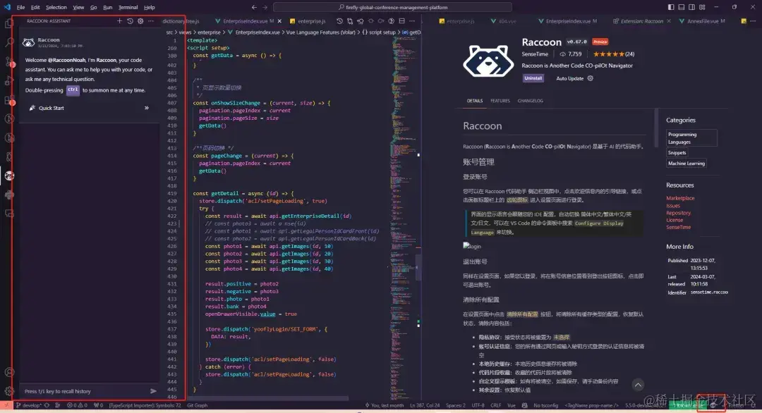Click the Machine Learning category tag
Screen dimensions: 762x413
(687, 163)
